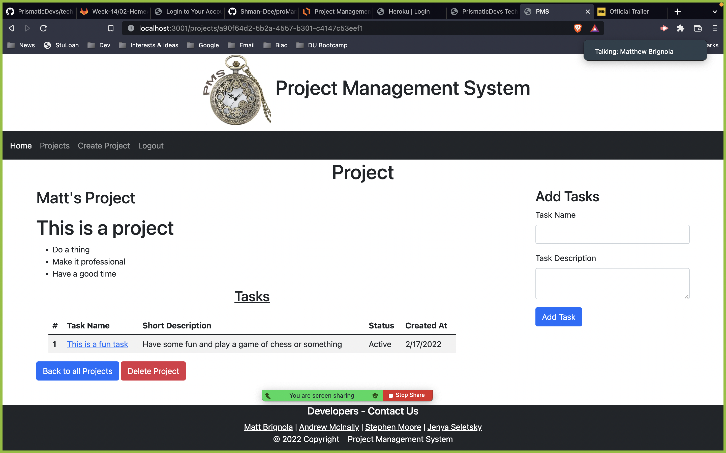Open the Brave Wallet icon
726x453 pixels.
[698, 28]
